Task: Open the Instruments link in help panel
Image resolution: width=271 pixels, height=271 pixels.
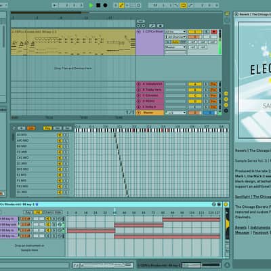Action: coord(260,228)
